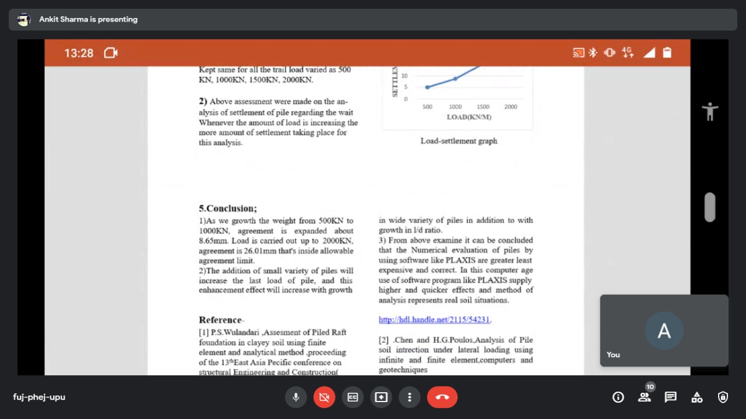Viewport: 746px width, 419px height.
Task: Click the cast icon in status bar
Action: 579,53
